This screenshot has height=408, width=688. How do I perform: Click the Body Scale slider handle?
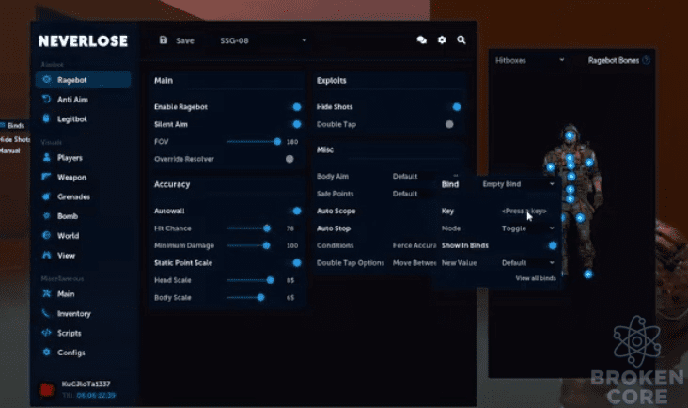click(x=260, y=297)
